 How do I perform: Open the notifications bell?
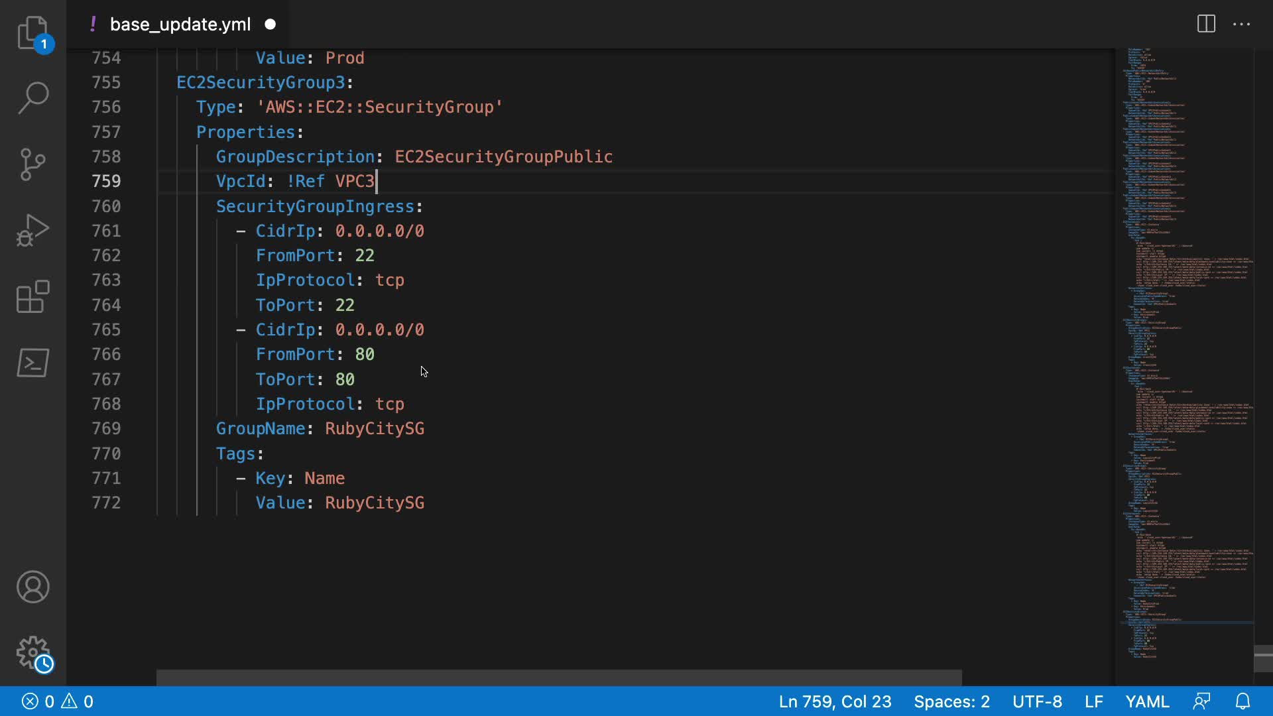[x=1243, y=701]
